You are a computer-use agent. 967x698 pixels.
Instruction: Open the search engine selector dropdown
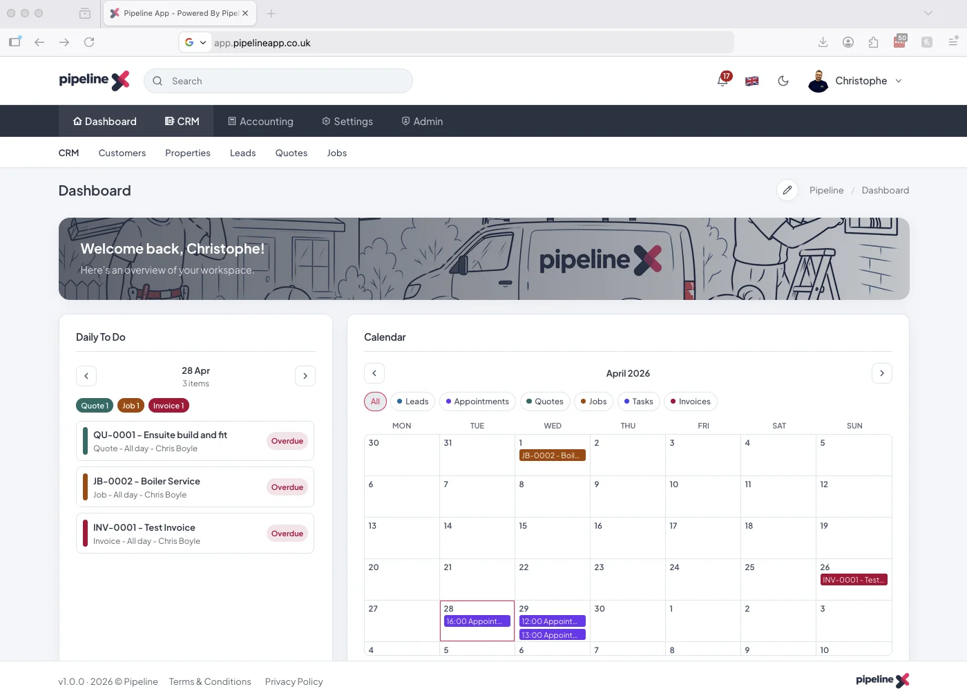[x=196, y=42]
